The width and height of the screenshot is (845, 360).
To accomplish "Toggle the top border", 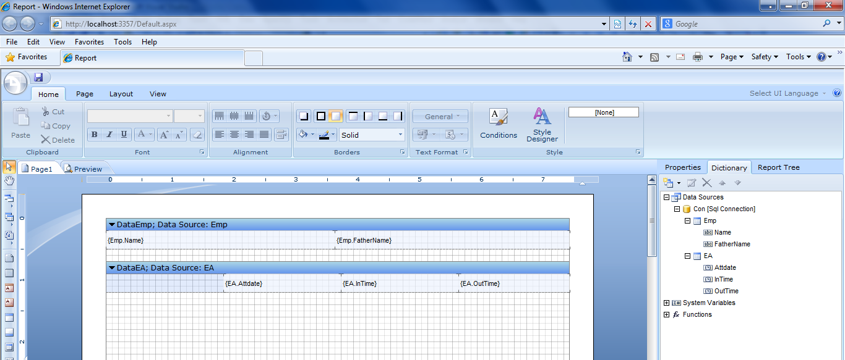I will coord(353,116).
